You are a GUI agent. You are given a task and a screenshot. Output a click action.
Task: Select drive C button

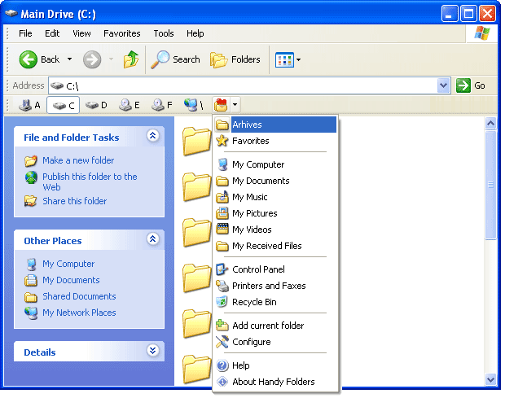coord(64,105)
